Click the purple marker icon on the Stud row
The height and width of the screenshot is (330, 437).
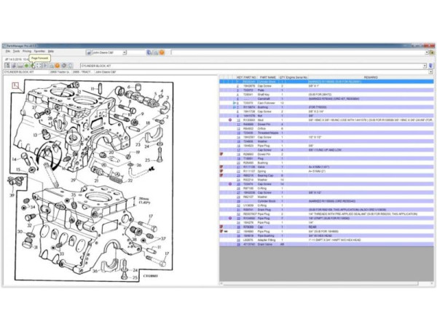[x=231, y=119]
